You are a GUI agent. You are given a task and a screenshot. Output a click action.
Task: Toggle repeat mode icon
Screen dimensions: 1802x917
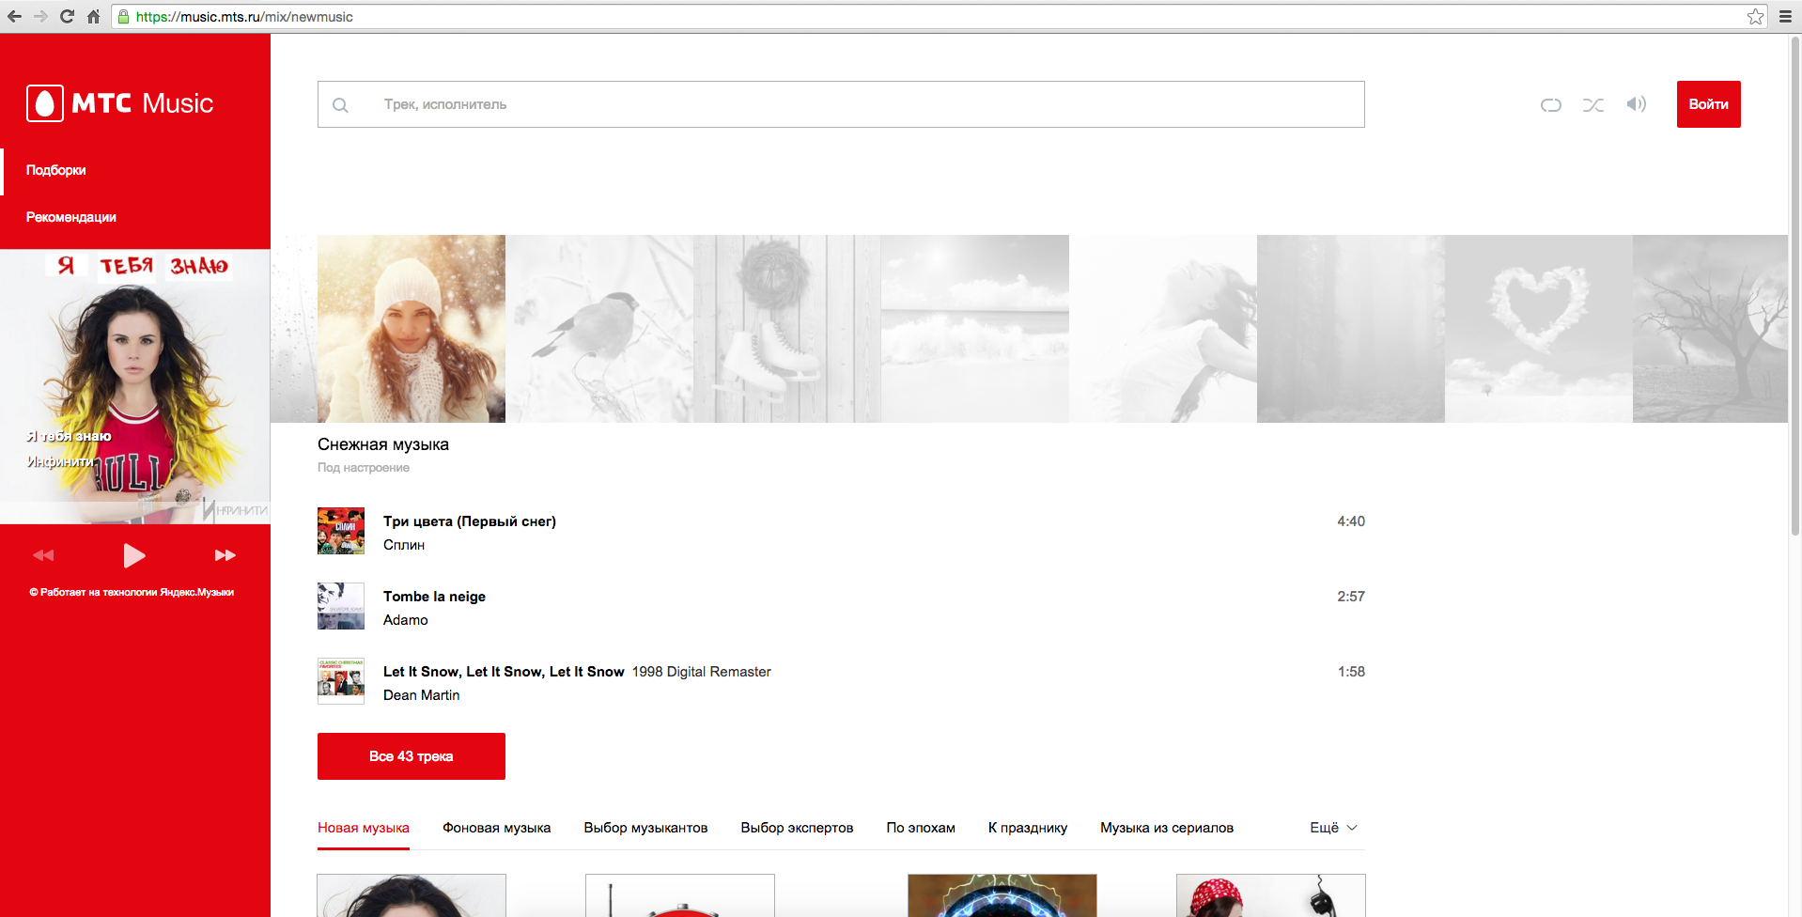pos(1550,104)
